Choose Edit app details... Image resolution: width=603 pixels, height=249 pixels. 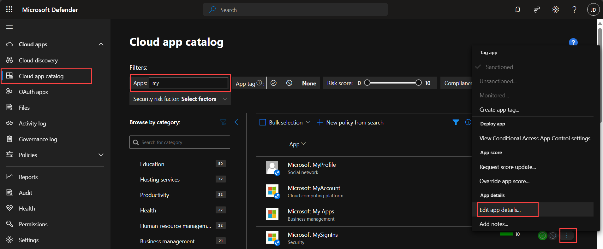pos(500,210)
